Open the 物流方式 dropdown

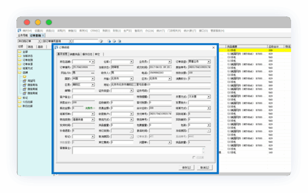(131, 119)
